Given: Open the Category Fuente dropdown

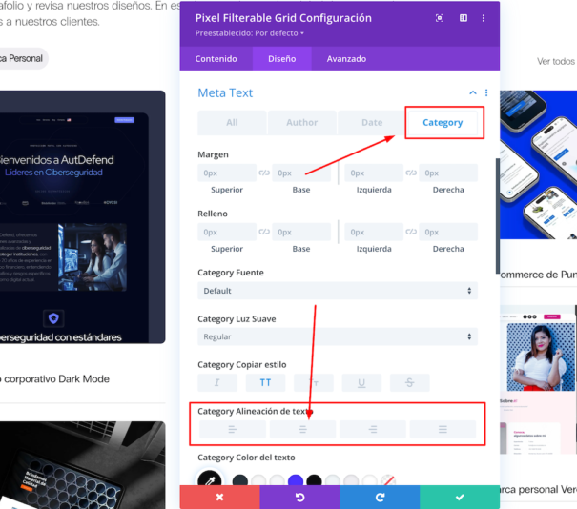Looking at the screenshot, I should point(337,291).
